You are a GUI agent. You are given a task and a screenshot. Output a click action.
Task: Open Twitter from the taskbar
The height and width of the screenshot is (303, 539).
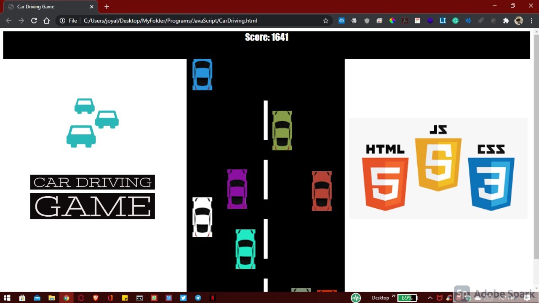[183, 298]
